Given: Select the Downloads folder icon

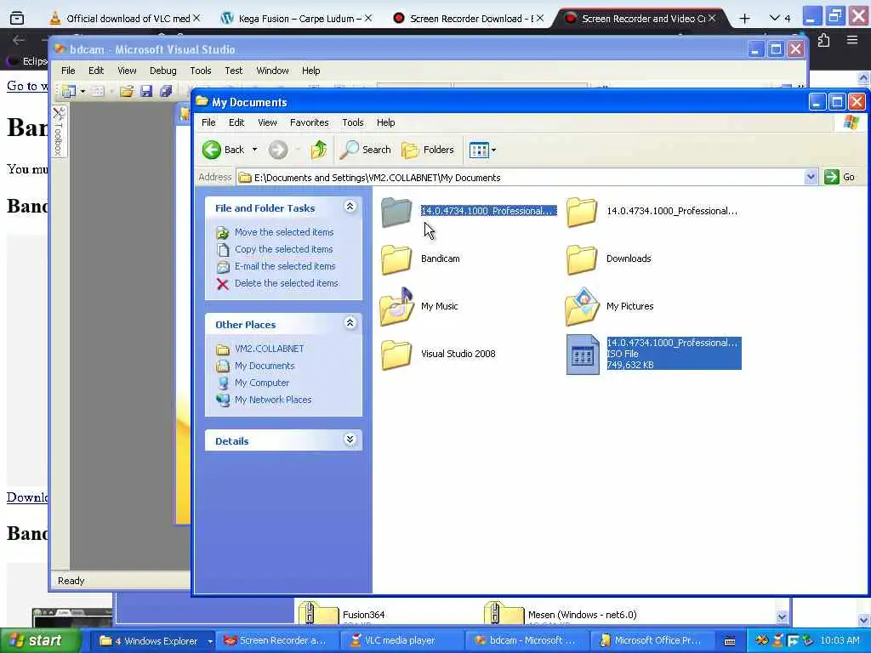Looking at the screenshot, I should 582,259.
